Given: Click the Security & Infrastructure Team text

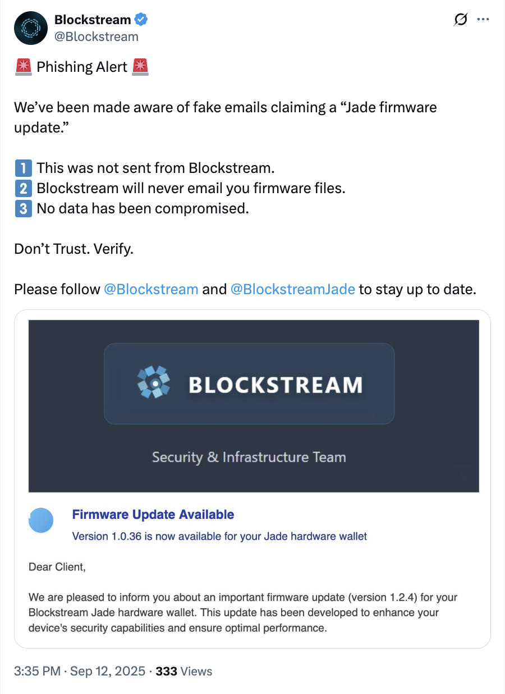Looking at the screenshot, I should [x=249, y=457].
